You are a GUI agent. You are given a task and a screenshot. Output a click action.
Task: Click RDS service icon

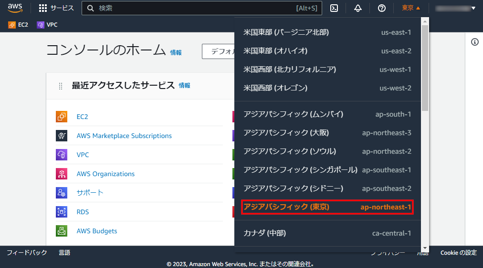62,212
